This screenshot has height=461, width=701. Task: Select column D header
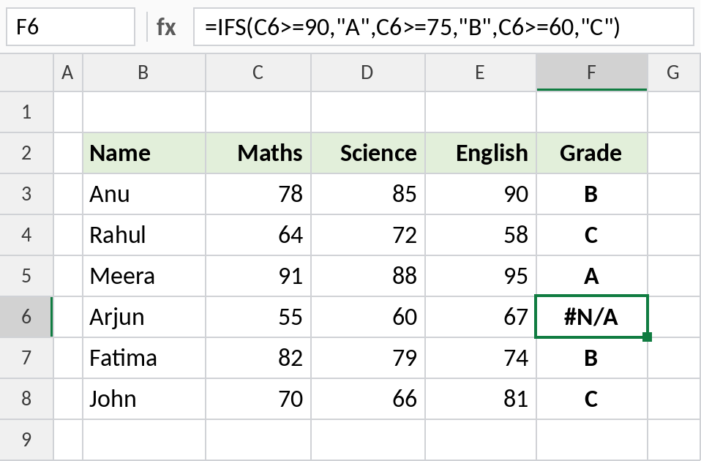tap(367, 72)
